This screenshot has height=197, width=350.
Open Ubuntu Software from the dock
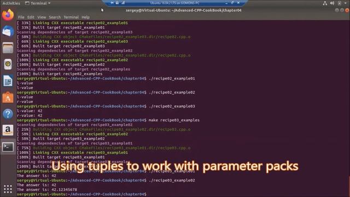pyautogui.click(x=8, y=97)
